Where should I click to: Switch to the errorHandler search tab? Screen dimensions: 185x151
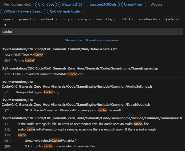pyautogui.click(x=148, y=19)
